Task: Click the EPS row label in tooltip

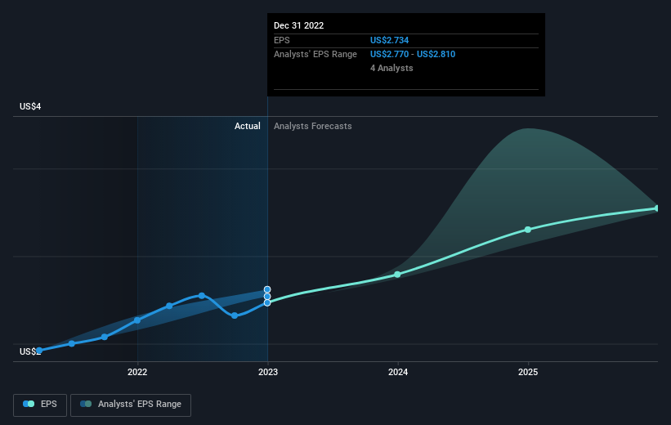Action: click(282, 40)
